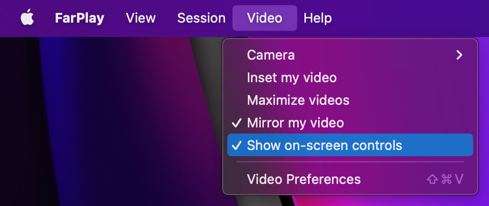Open Video Preferences
Viewport: 489px width, 206px height.
pyautogui.click(x=303, y=179)
